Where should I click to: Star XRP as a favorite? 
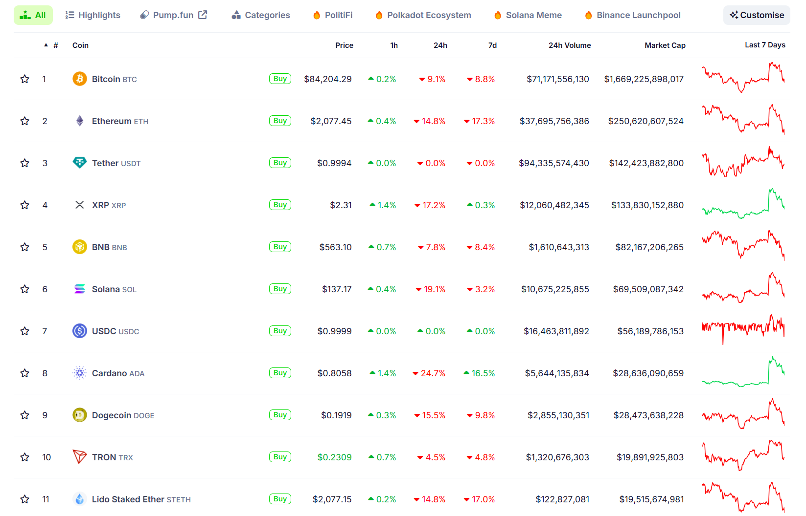[25, 205]
